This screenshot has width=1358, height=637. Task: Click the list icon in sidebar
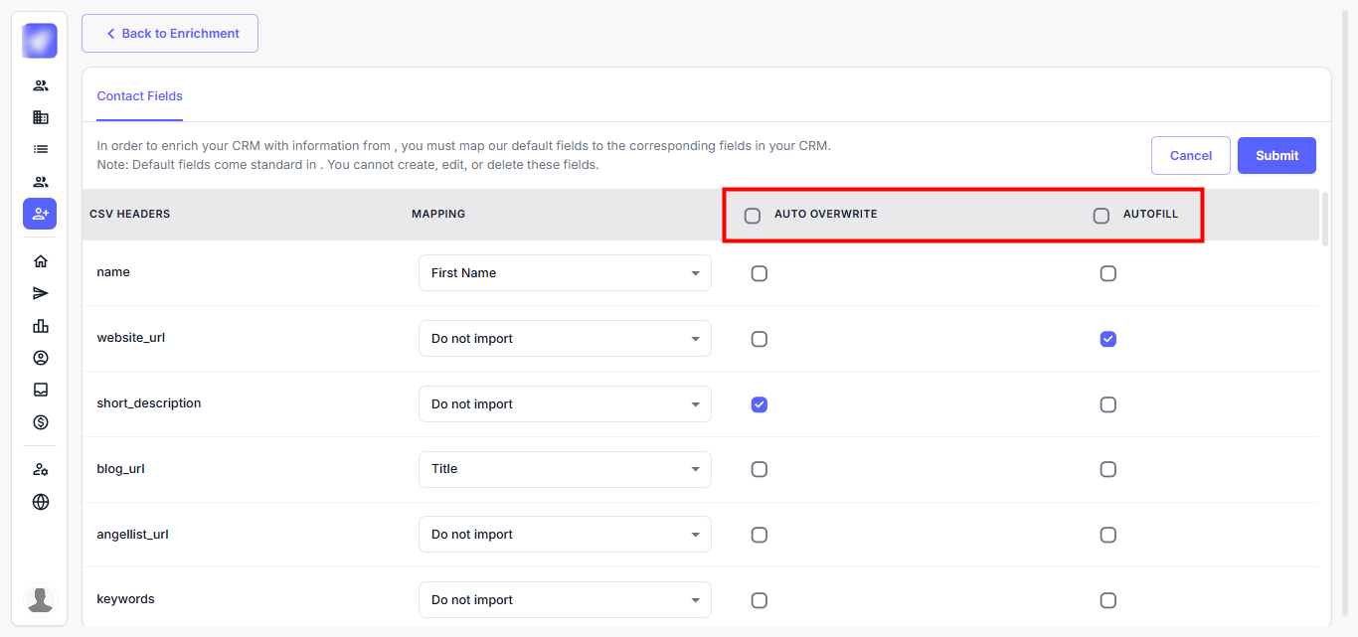point(40,149)
